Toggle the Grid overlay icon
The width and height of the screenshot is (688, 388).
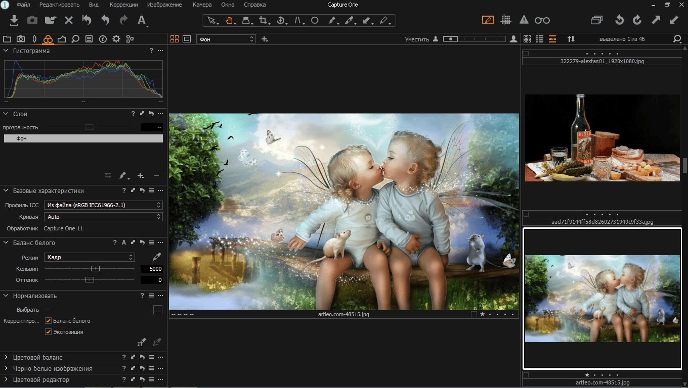(506, 20)
